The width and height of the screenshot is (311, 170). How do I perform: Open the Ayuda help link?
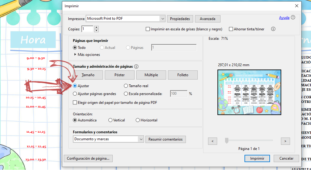click(284, 18)
